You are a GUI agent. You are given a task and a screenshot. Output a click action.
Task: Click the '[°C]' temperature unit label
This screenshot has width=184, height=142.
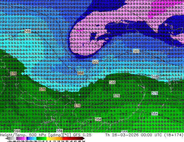coord(67,135)
